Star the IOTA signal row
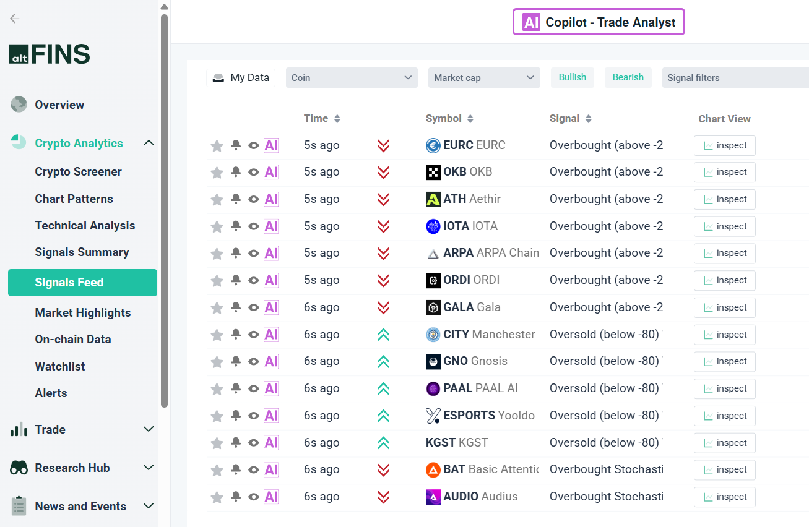809x527 pixels. [217, 226]
